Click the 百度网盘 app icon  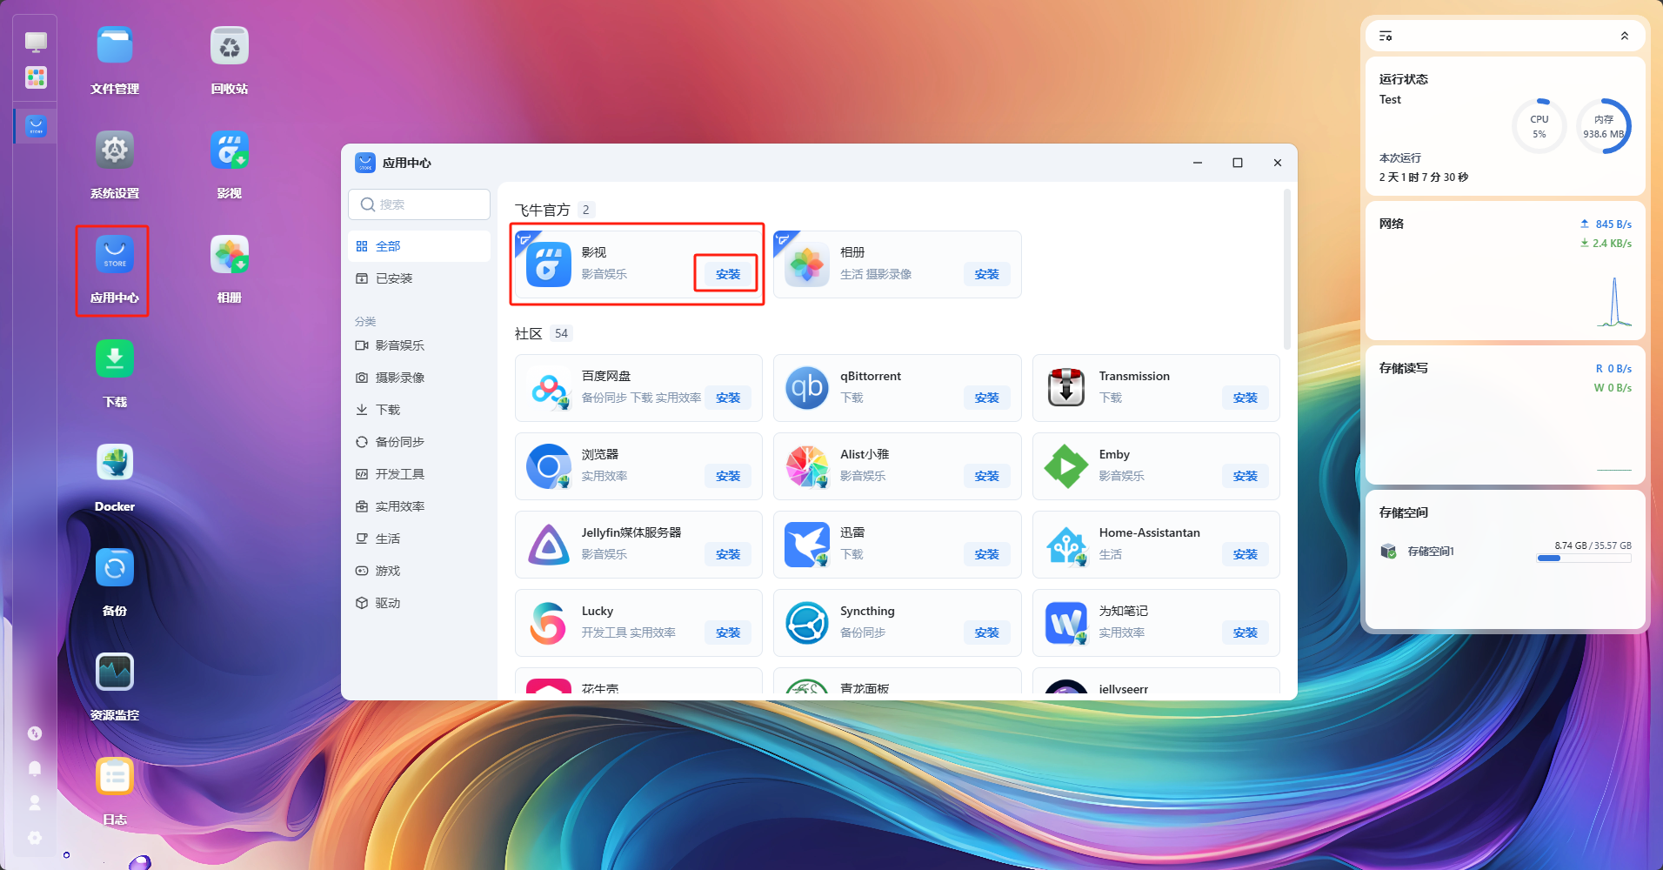(549, 388)
